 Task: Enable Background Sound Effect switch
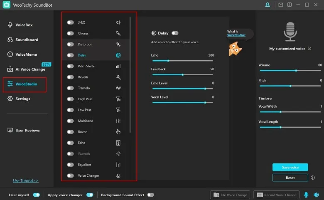click(x=150, y=195)
